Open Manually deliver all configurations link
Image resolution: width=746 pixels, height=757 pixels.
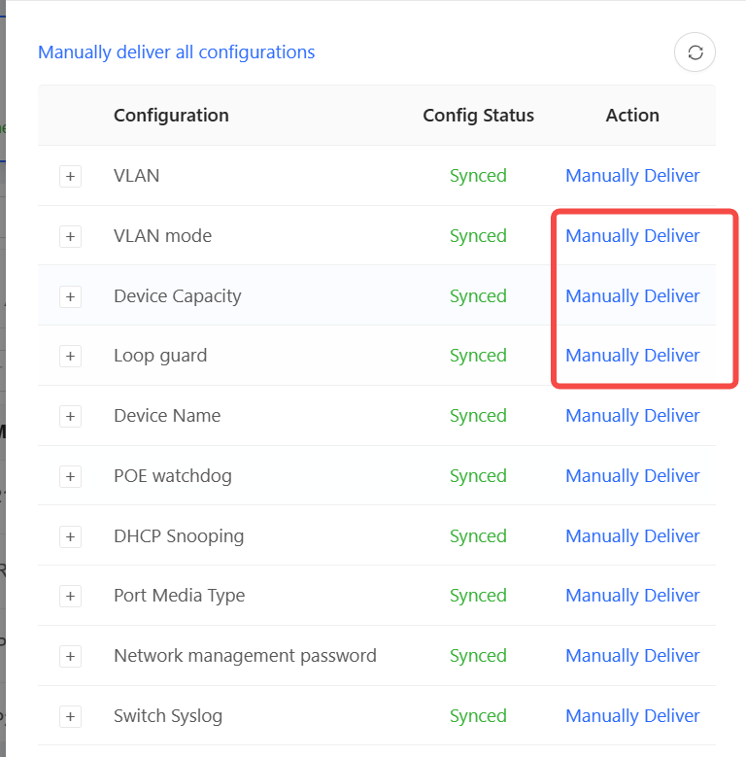coord(177,52)
